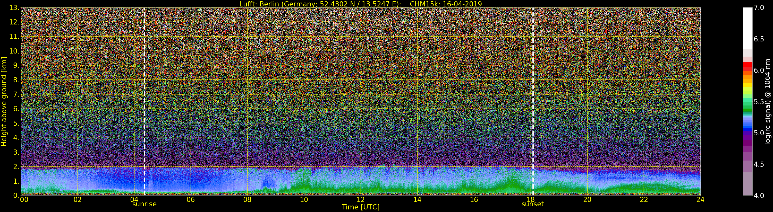
Task: Click the '12' tick on the time axis
Action: point(360,200)
